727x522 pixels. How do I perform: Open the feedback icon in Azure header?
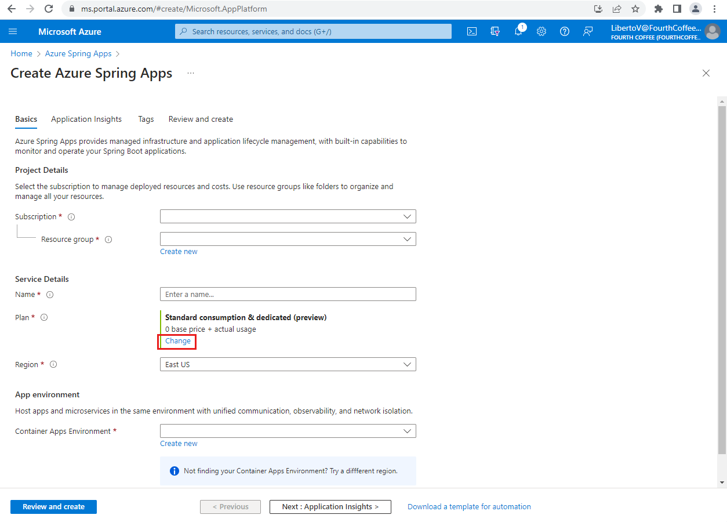(x=588, y=31)
